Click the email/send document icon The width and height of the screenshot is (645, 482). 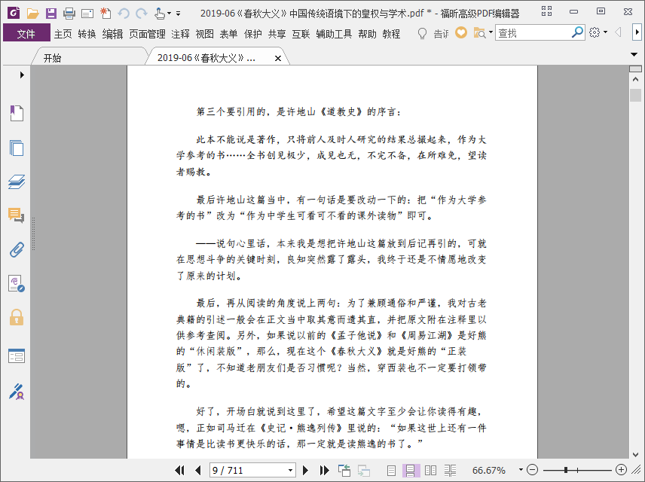(87, 14)
